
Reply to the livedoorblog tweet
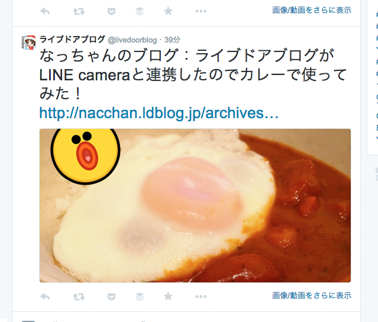coord(45,296)
